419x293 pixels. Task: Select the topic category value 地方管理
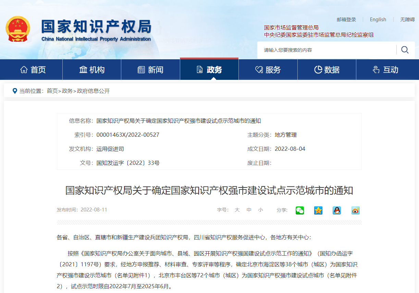286,135
